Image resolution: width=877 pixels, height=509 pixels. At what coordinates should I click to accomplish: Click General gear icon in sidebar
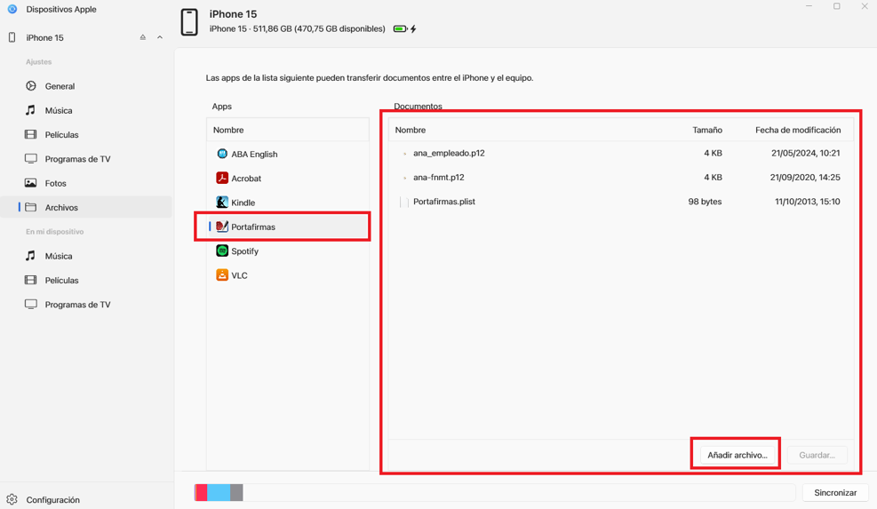(x=31, y=85)
